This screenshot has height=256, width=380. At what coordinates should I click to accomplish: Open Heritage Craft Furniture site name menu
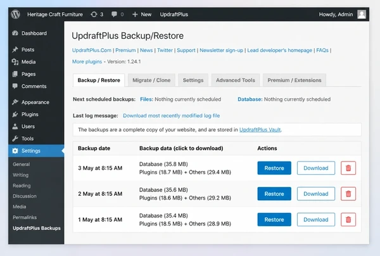[x=55, y=15]
